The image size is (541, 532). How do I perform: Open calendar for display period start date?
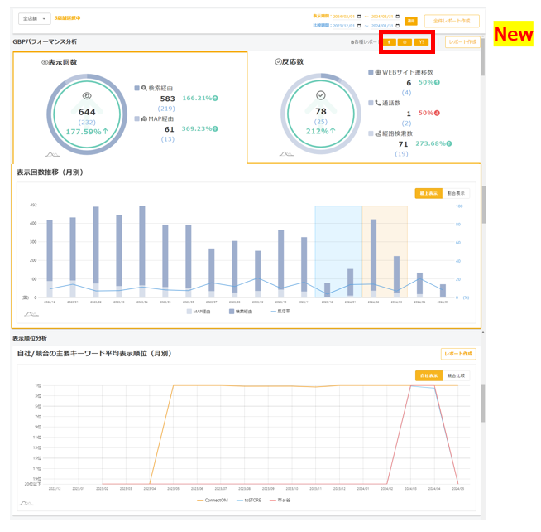click(359, 16)
